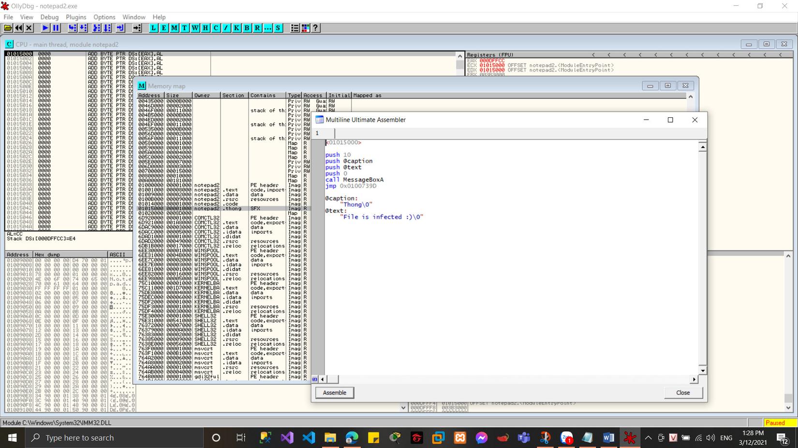Click the Assemble button
This screenshot has width=798, height=448.
(334, 392)
